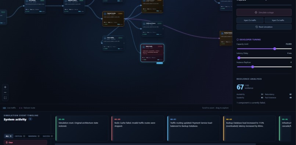Click the Fault tolerance value 49
This screenshot has height=145, width=296.
coord(290,98)
